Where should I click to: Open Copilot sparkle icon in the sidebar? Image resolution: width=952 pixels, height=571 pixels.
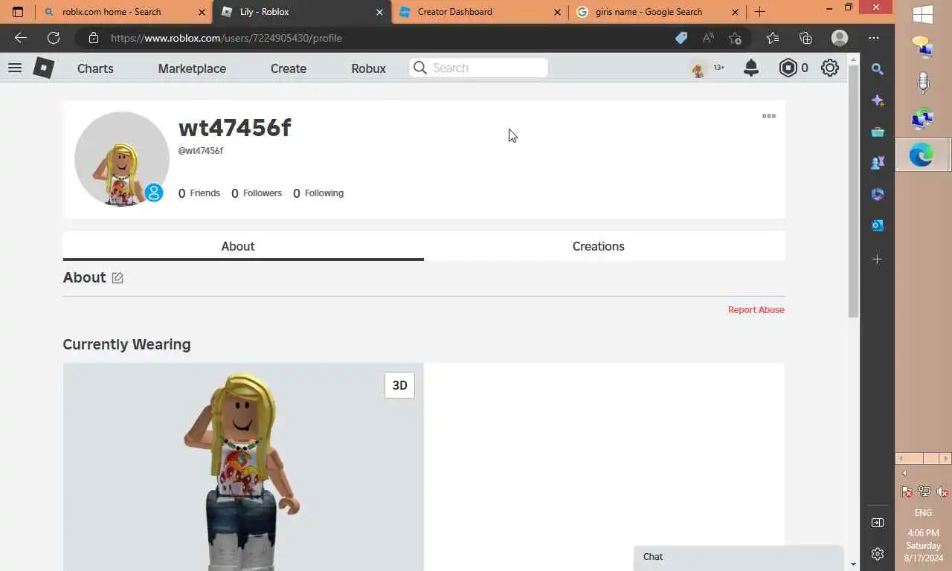(878, 100)
